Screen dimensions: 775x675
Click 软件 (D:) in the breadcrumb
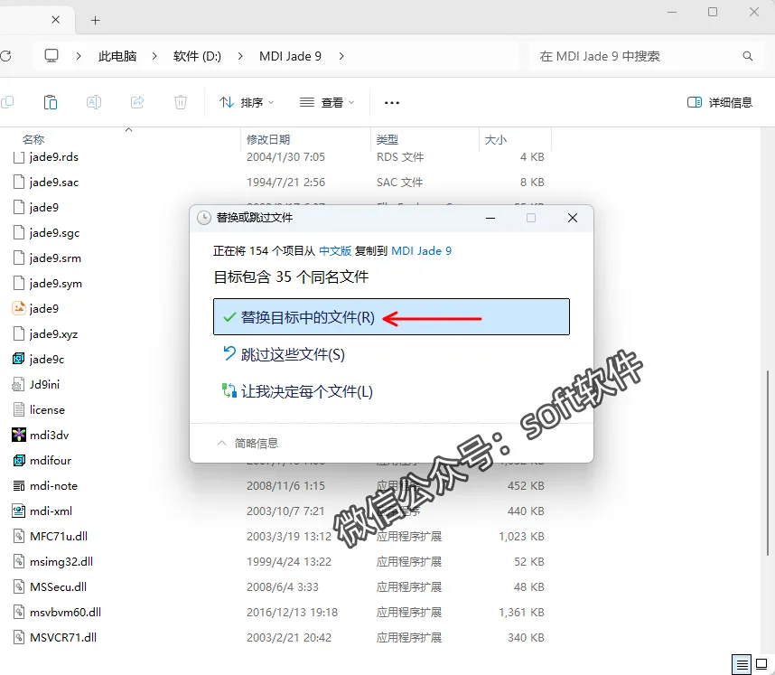point(197,56)
